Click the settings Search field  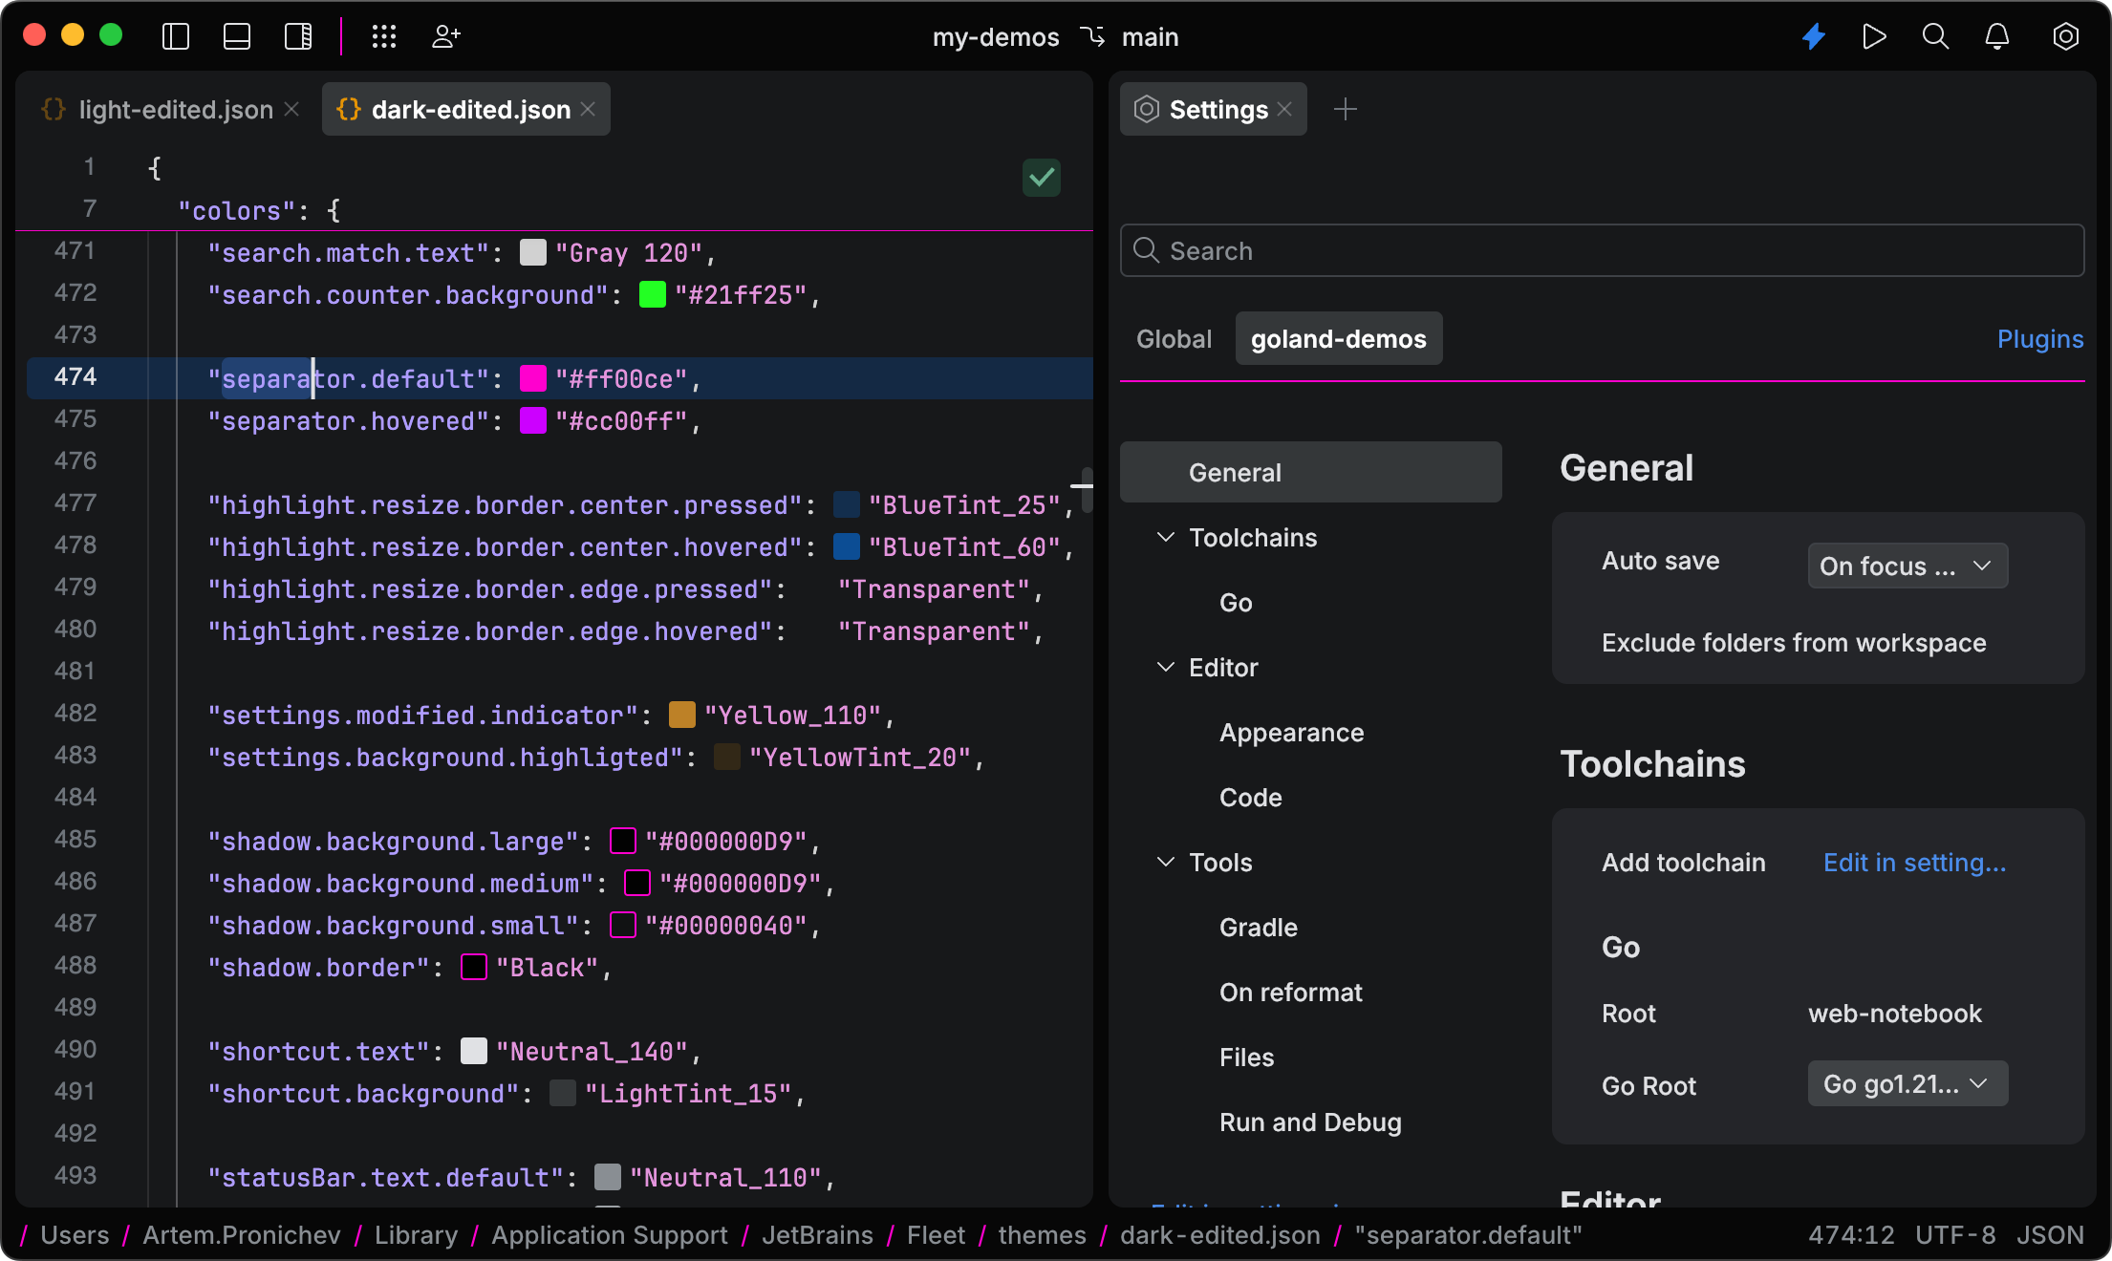tap(1601, 250)
